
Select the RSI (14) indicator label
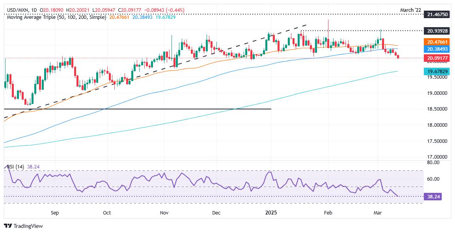coord(15,167)
